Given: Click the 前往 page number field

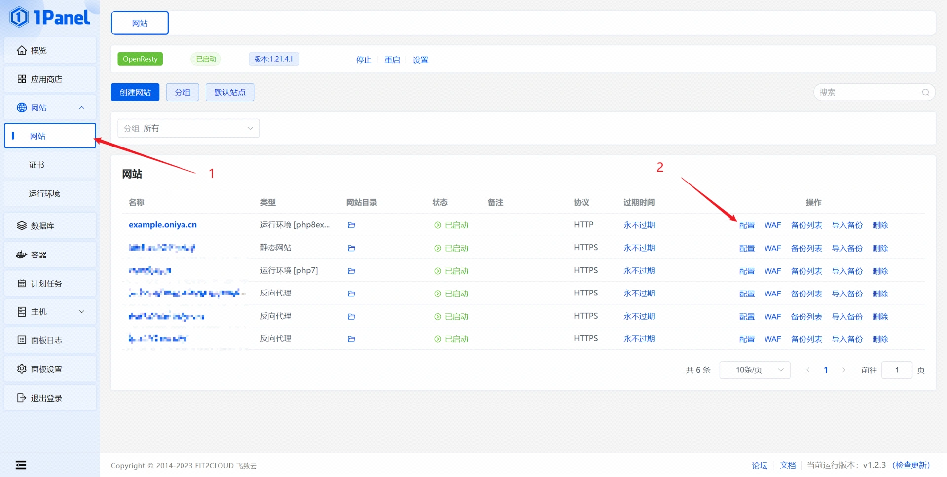Looking at the screenshot, I should [x=897, y=370].
